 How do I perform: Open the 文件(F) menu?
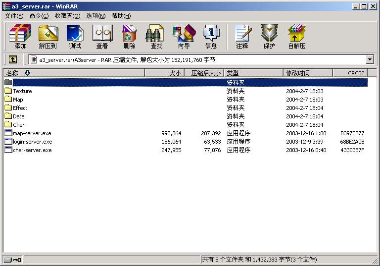coord(14,16)
